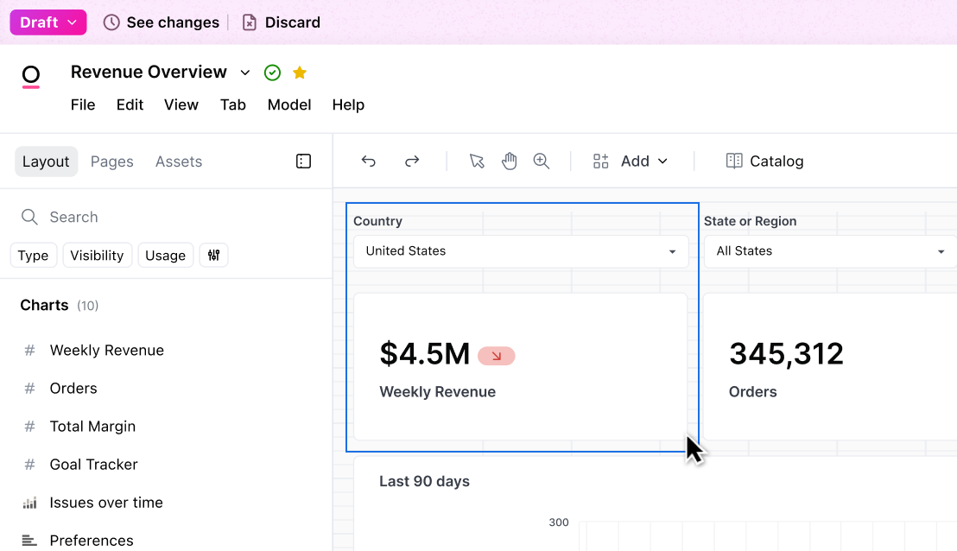Expand the Draft version dropdown

(48, 22)
